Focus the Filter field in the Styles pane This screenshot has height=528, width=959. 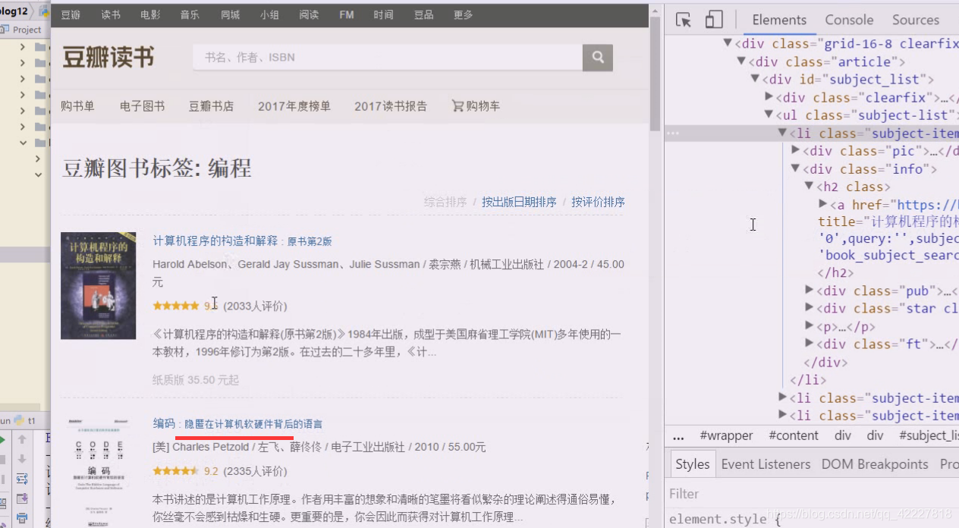point(812,494)
